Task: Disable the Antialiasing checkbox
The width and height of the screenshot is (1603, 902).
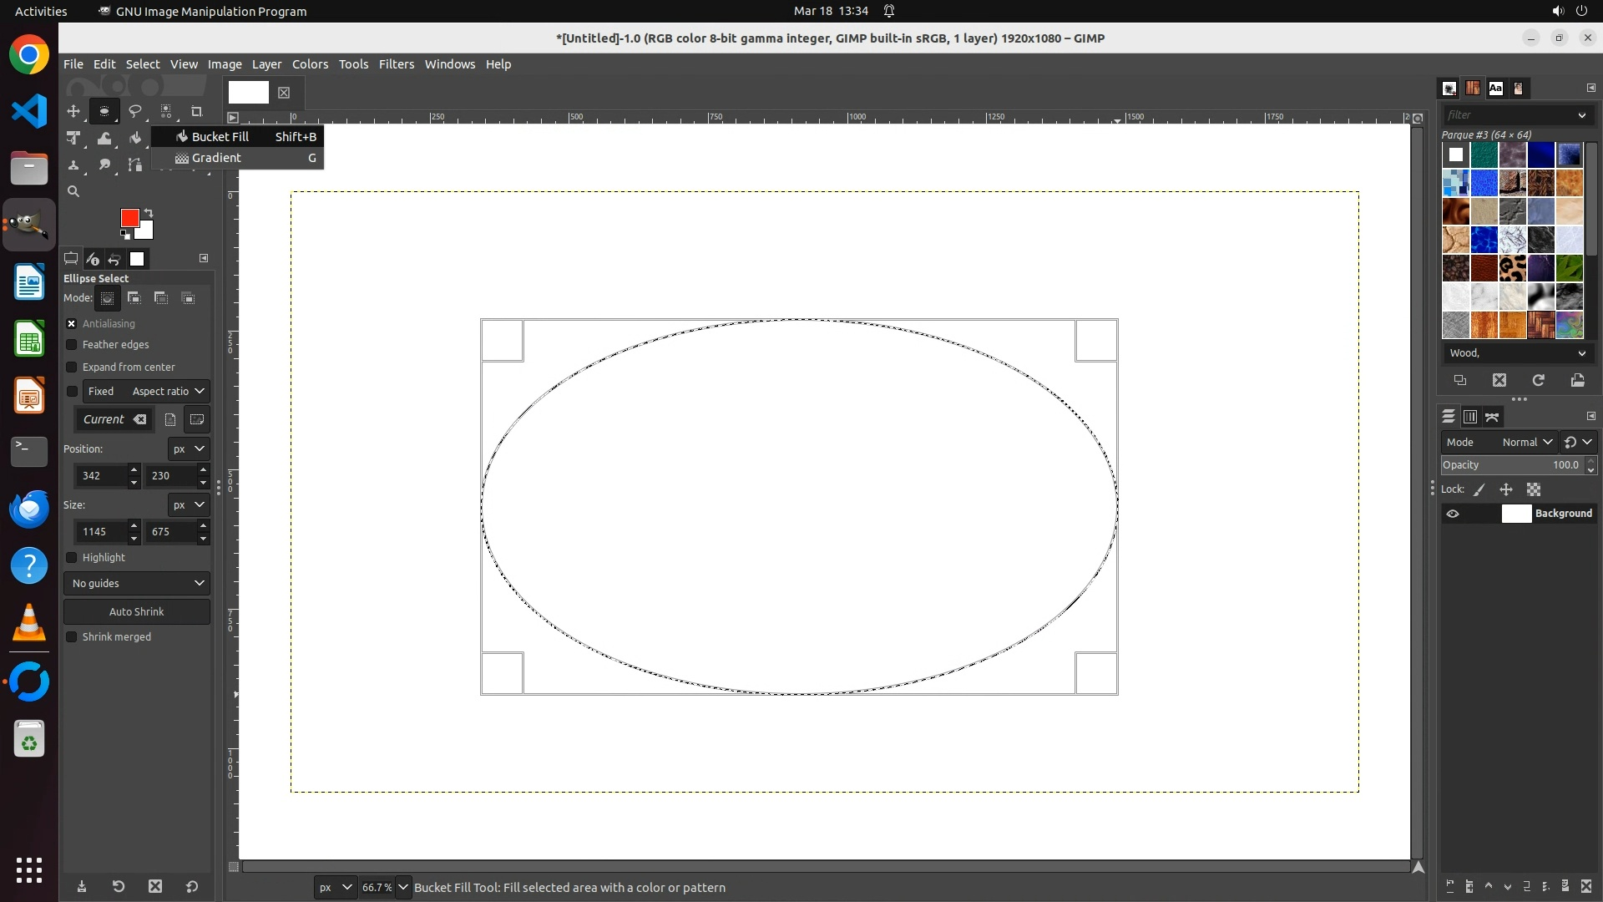Action: [72, 323]
